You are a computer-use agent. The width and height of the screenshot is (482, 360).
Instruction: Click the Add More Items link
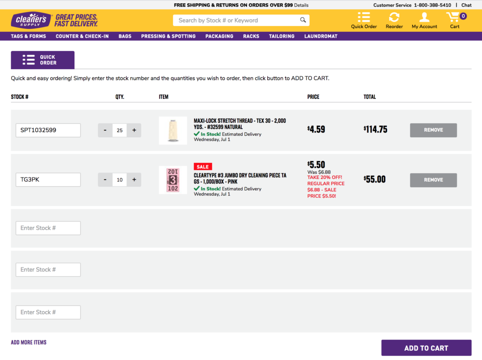[29, 343]
